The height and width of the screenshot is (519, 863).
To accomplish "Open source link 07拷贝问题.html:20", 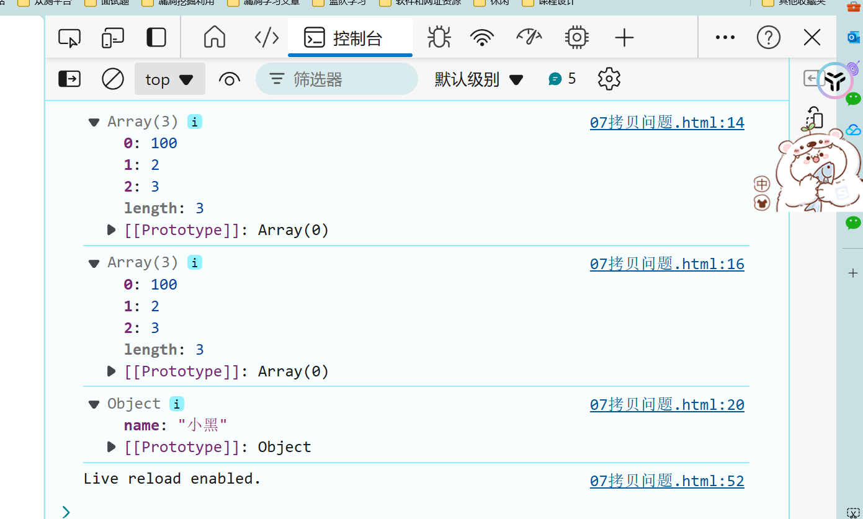I will 667,405.
